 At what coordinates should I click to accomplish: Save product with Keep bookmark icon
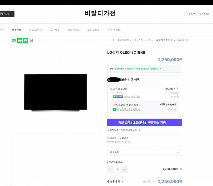tap(26, 40)
